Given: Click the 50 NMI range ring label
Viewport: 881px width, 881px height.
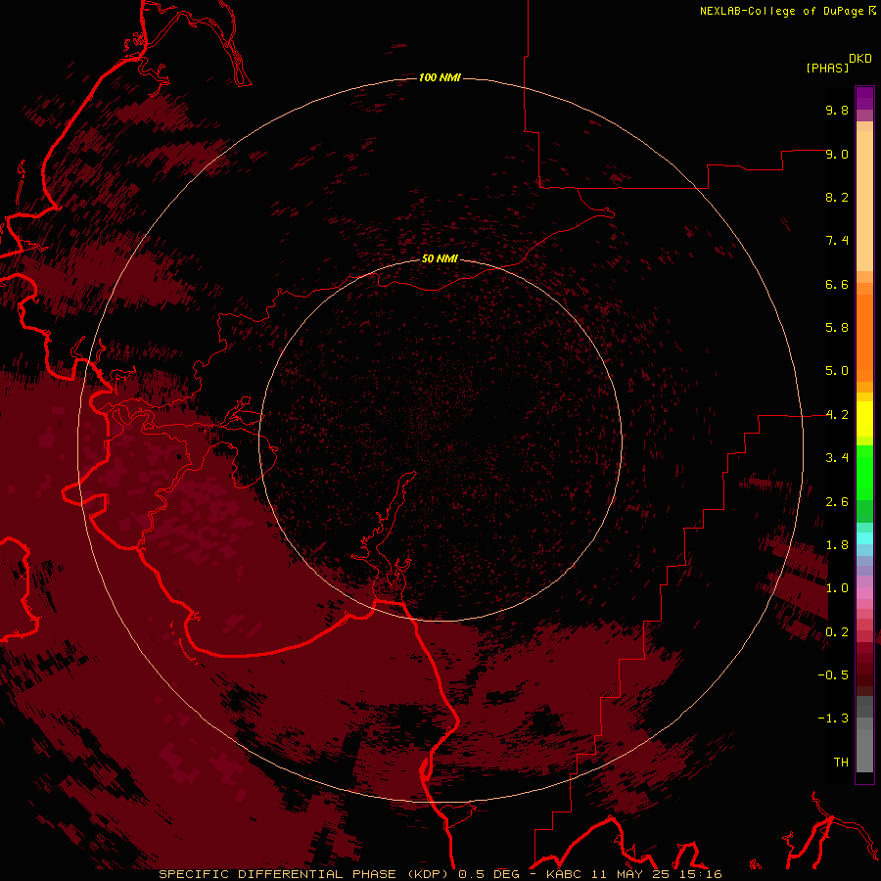Looking at the screenshot, I should pos(440,258).
